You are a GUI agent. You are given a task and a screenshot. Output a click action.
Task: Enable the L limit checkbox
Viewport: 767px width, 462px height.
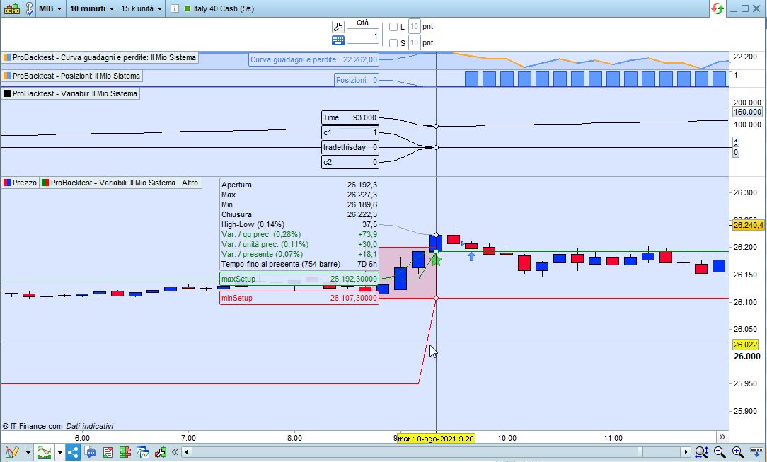coord(393,27)
